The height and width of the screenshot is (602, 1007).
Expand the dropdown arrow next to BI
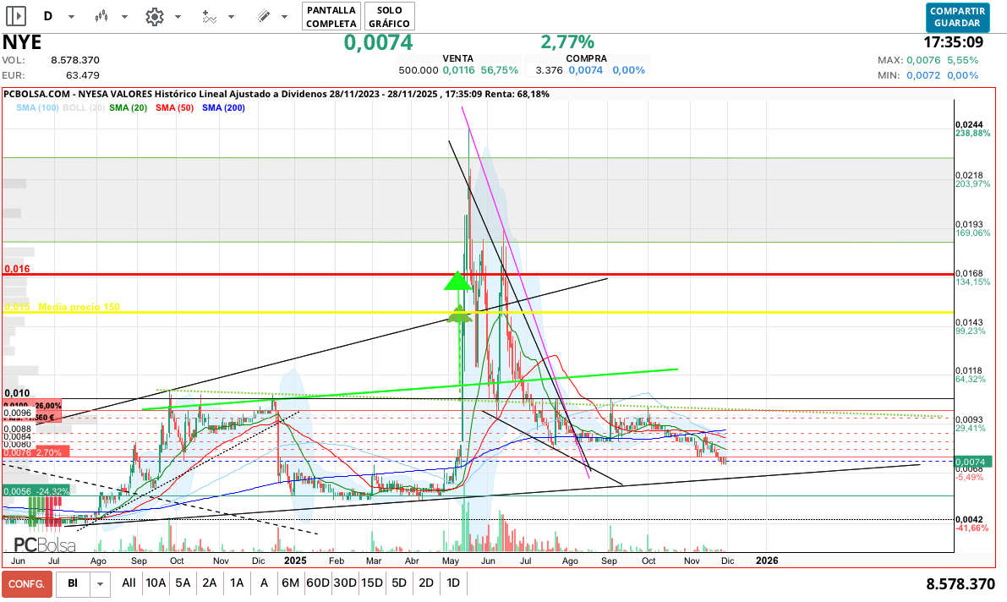coord(101,583)
